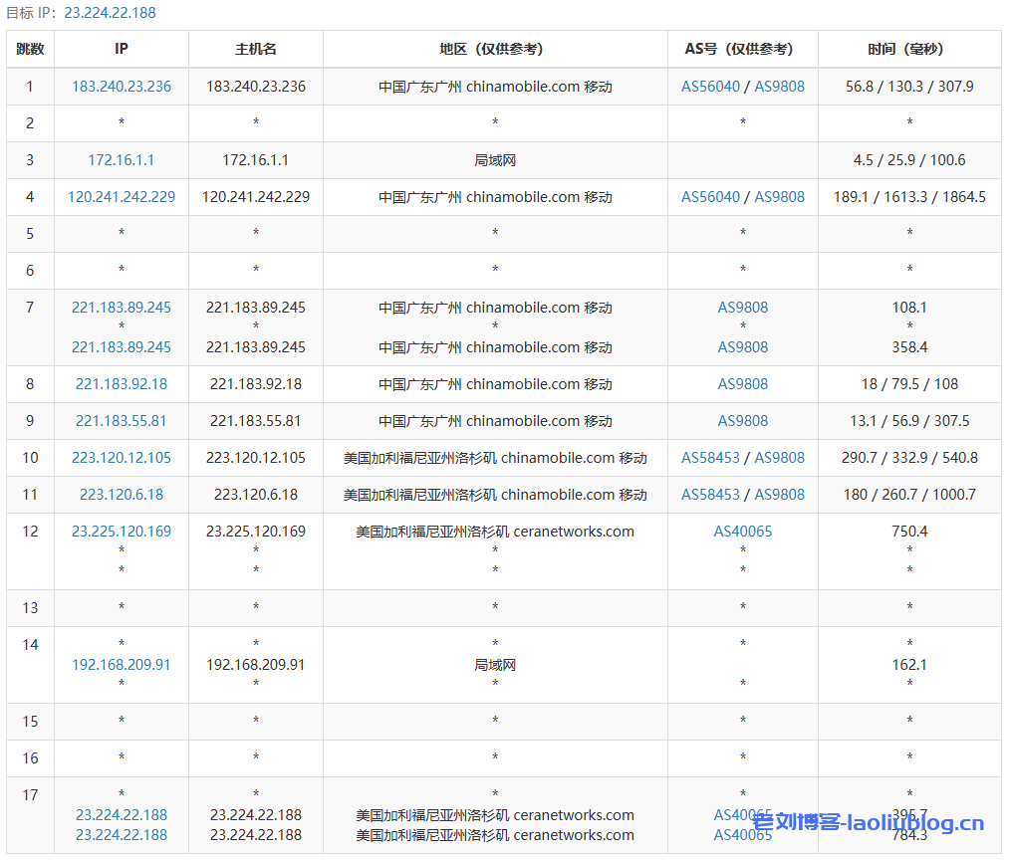Click AS58453 link in hop 10 row
Viewport: 1010px width, 860px height.
pos(710,458)
